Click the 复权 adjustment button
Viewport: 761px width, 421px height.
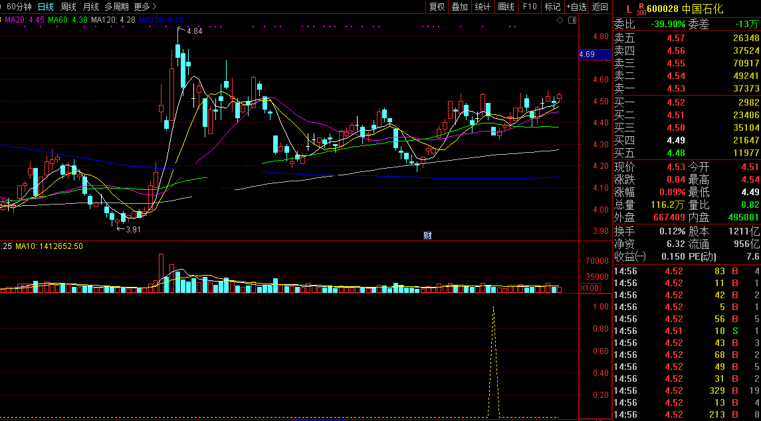[x=437, y=7]
